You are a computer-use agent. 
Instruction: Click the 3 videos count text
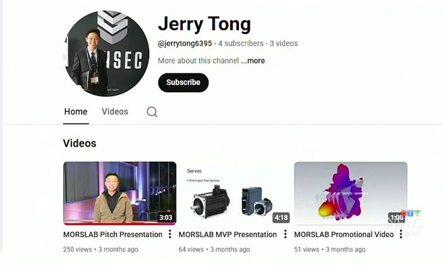[284, 44]
